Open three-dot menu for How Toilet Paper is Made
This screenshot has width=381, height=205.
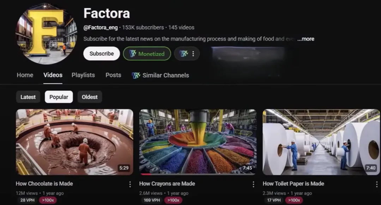click(376, 184)
